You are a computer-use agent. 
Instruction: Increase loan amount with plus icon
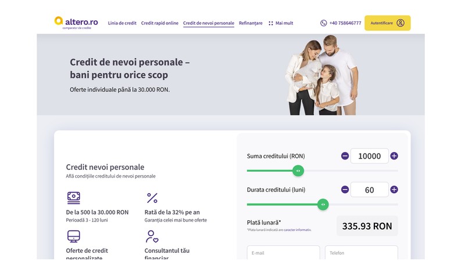tap(394, 156)
